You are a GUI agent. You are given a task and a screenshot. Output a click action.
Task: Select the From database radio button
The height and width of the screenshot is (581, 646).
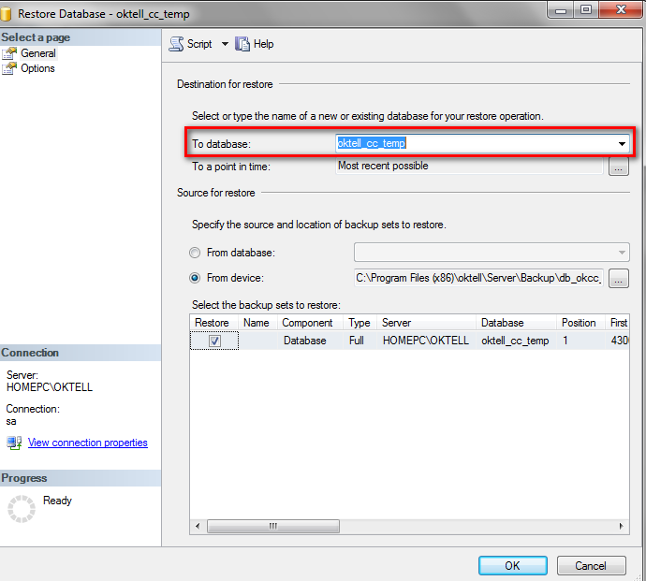195,253
